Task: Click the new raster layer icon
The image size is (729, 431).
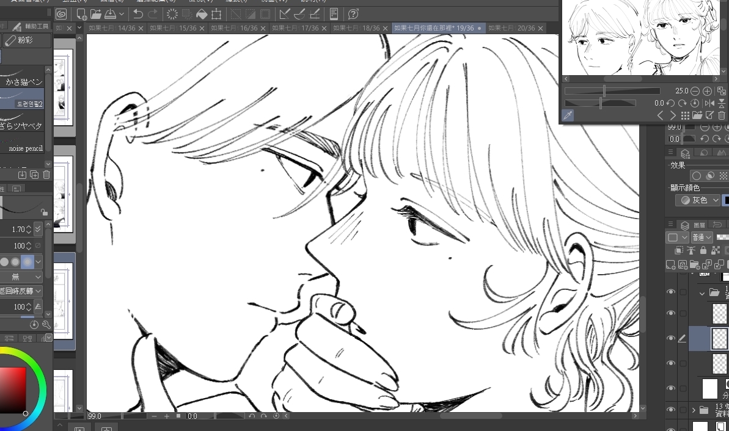Action: (670, 265)
